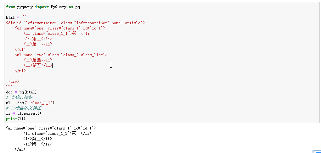
Task: Place cursor on the 第五 list item line
Action: click(x=37, y=65)
